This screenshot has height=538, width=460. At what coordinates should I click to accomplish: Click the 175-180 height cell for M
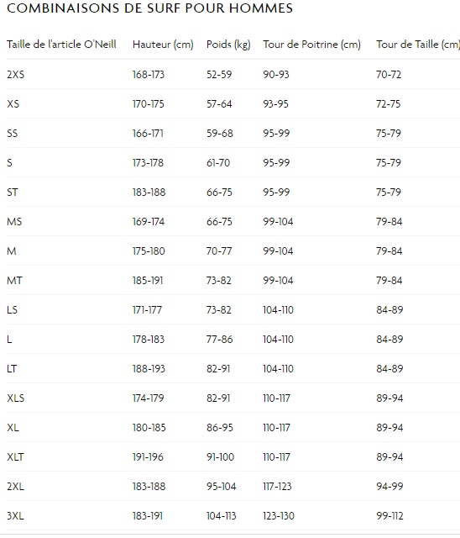pyautogui.click(x=149, y=251)
